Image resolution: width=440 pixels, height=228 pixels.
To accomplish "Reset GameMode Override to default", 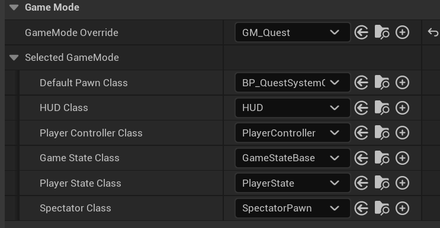I will pyautogui.click(x=433, y=32).
